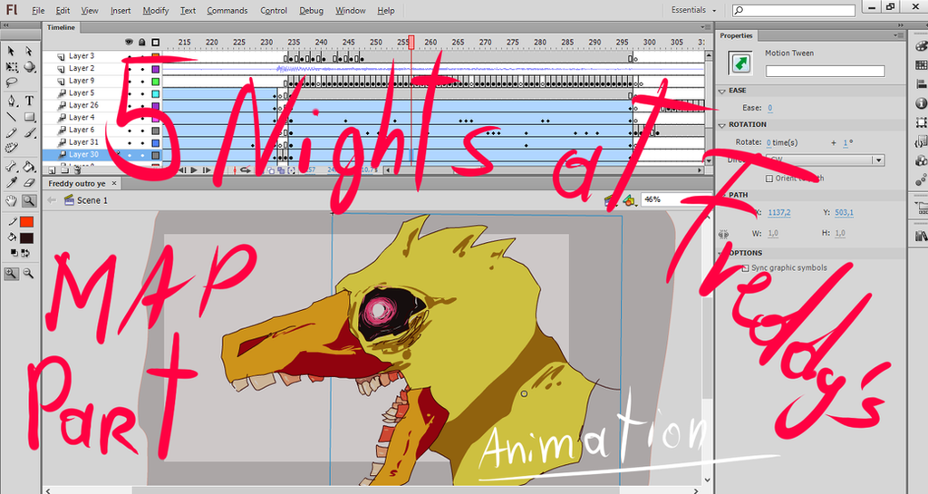This screenshot has width=928, height=494.
Task: Collapse the ROTATION section
Action: pos(722,125)
